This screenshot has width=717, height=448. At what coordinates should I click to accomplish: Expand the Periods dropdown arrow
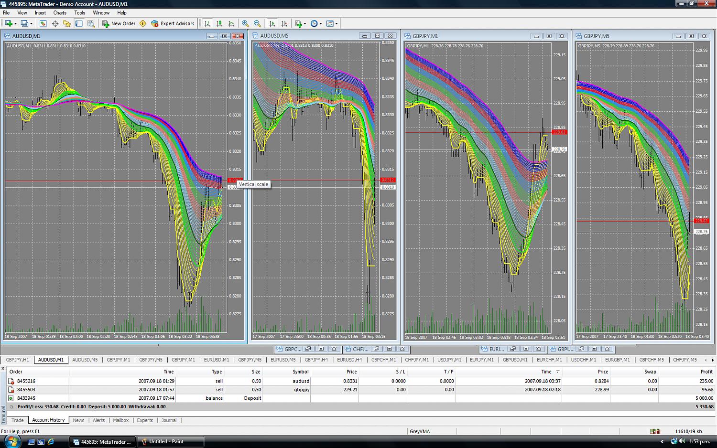(321, 23)
